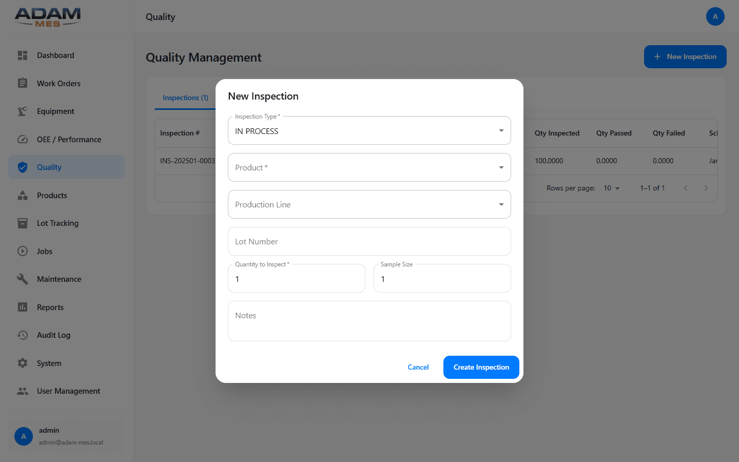
Task: Open the Reports sidebar icon
Action: click(23, 307)
